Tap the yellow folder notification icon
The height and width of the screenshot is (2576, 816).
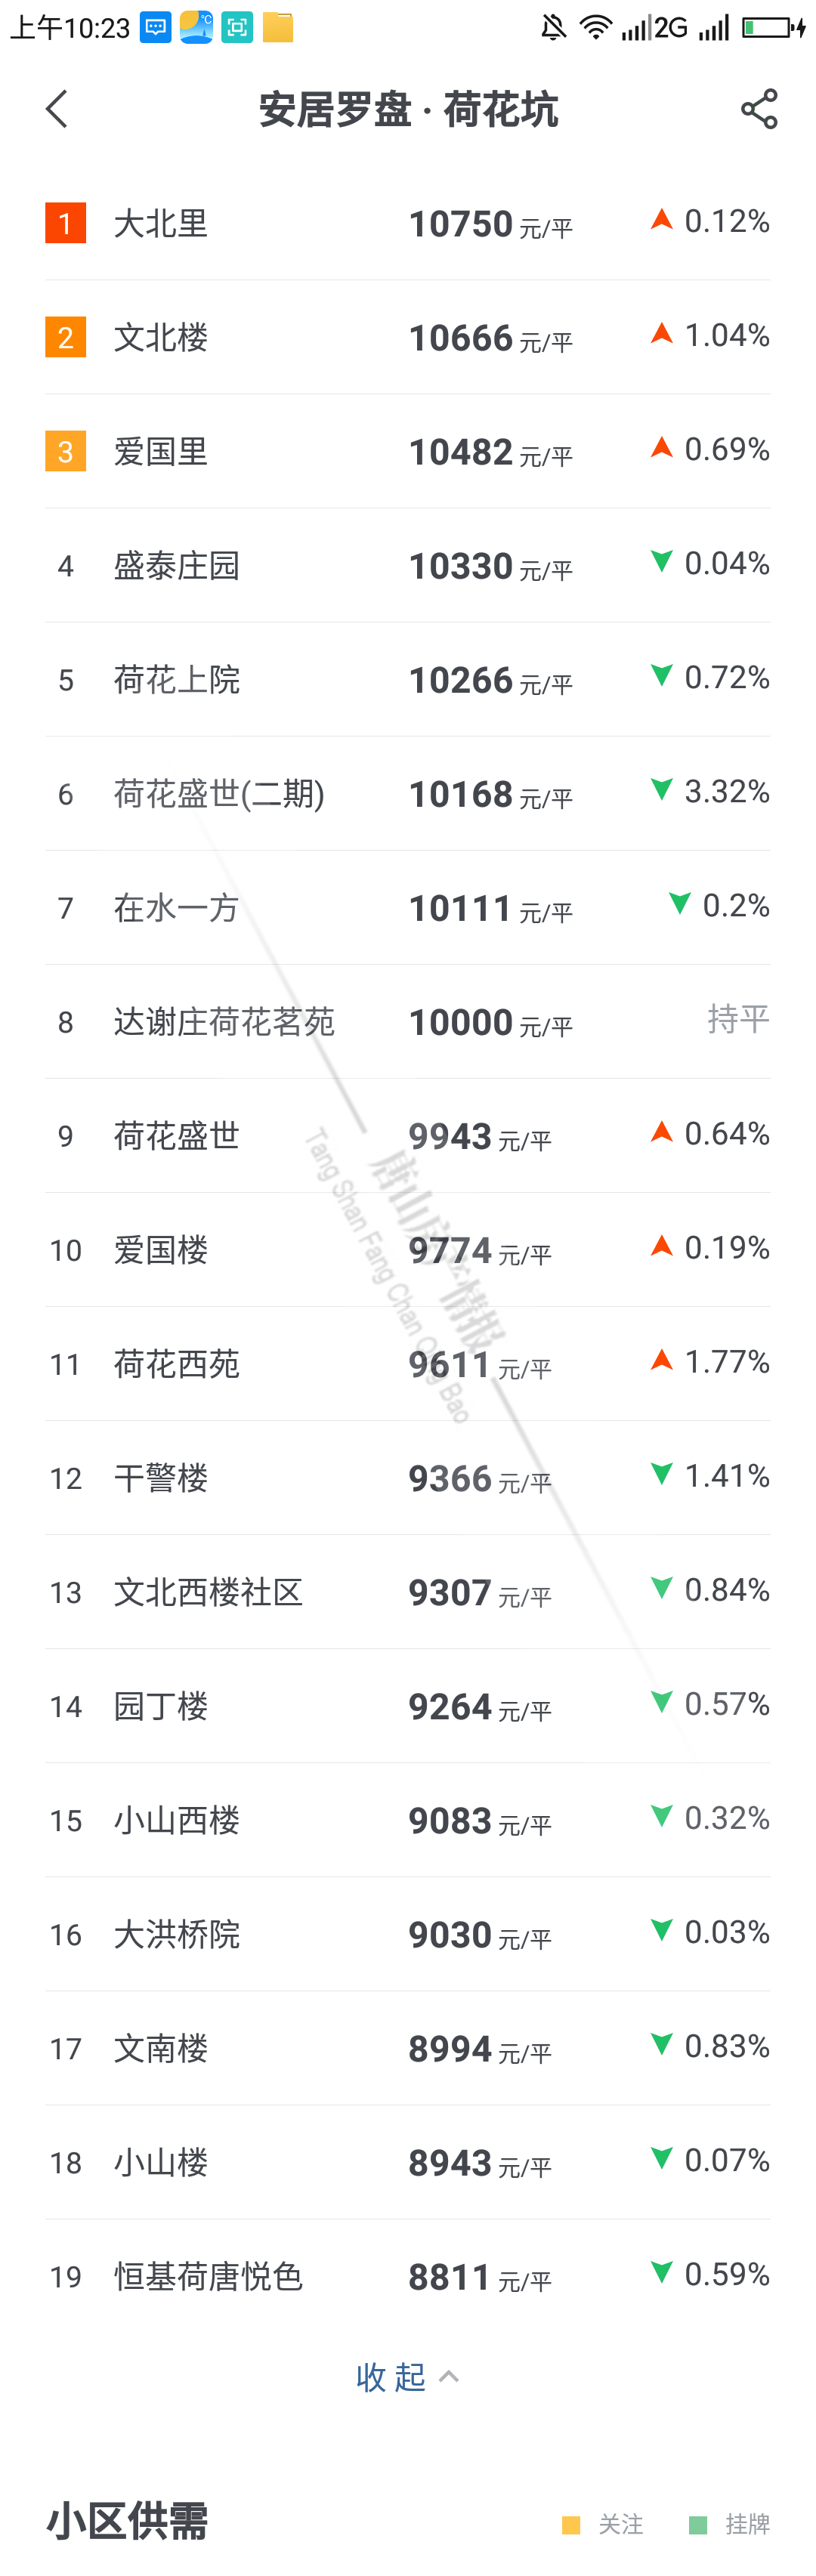(278, 27)
